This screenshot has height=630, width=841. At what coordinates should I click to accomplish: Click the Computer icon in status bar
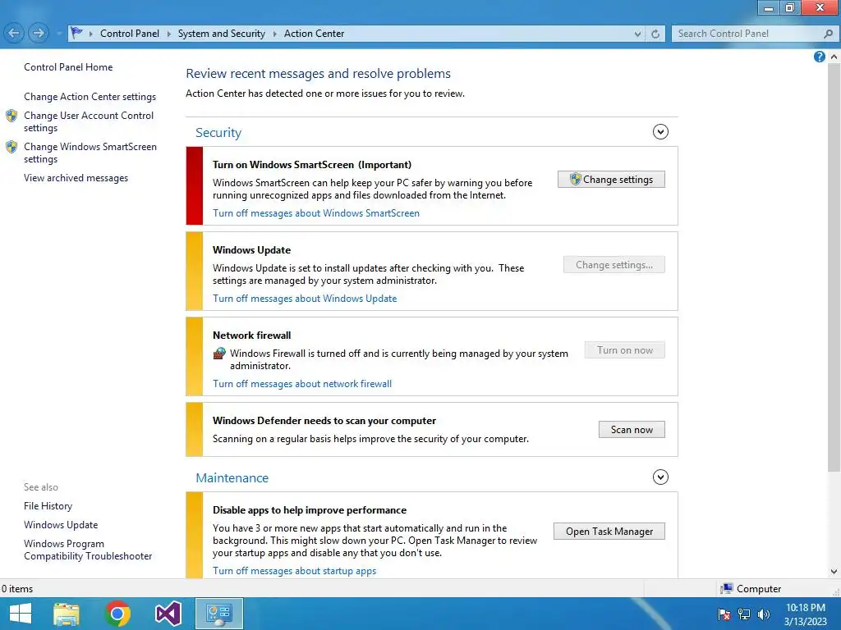point(727,589)
